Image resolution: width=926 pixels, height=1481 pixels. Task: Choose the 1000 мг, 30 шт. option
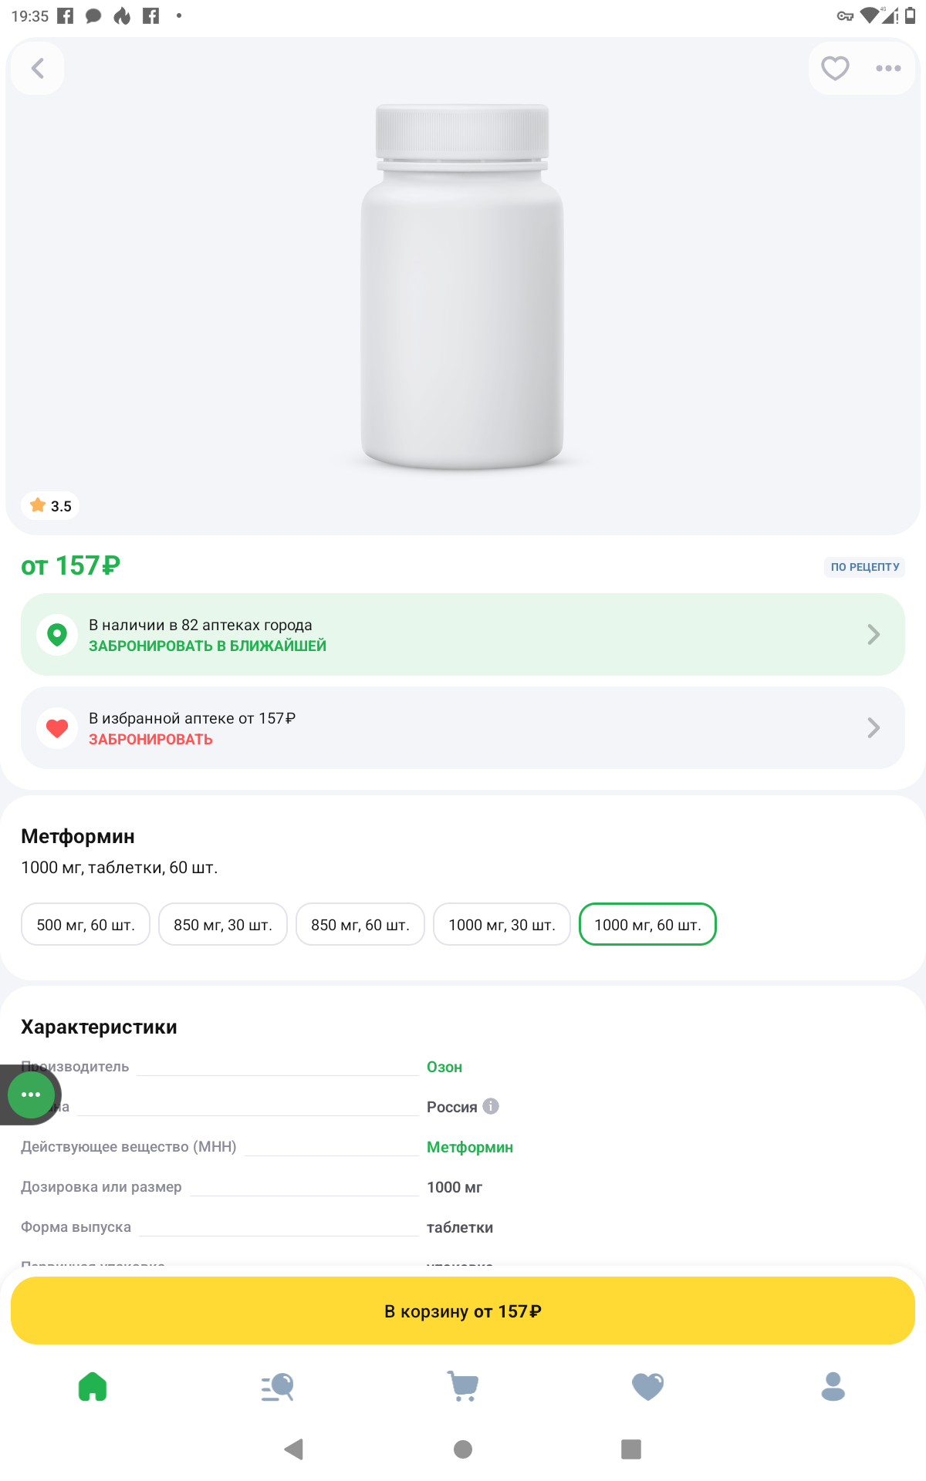[502, 924]
